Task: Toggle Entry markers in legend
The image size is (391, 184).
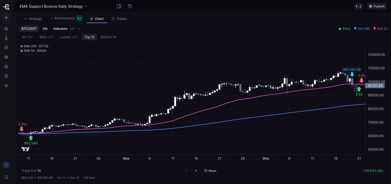Action: click(x=344, y=29)
